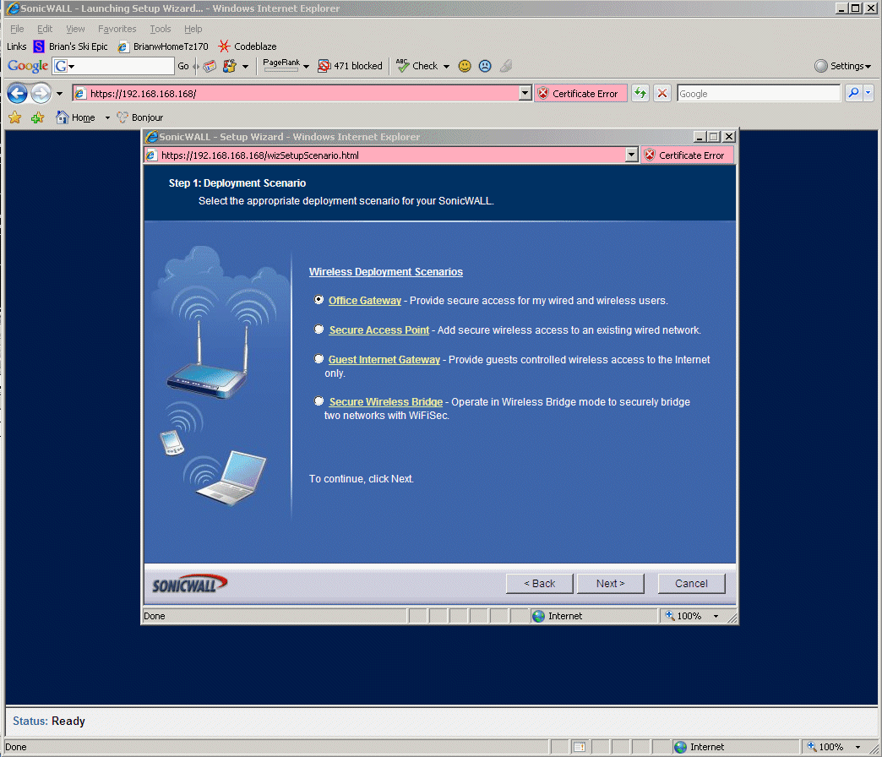Click wizard window Certificate Error badge
This screenshot has height=757, width=882.
(687, 155)
